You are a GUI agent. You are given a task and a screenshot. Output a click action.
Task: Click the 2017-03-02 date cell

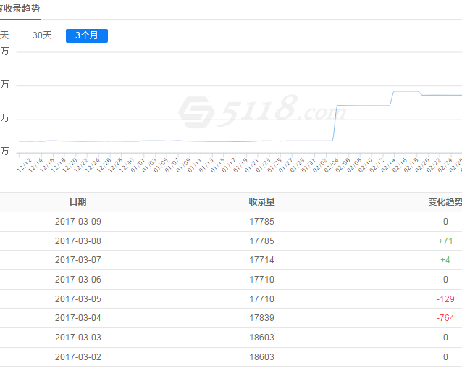(x=77, y=357)
